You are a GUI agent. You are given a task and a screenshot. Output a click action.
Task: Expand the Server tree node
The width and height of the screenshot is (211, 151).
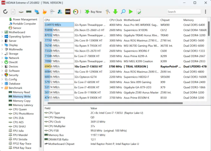point(2,41)
